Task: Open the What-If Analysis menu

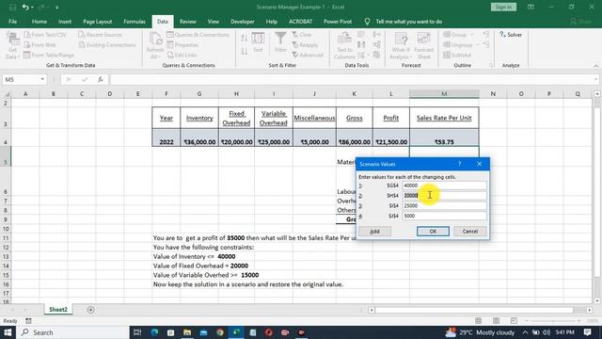Action: tap(400, 45)
